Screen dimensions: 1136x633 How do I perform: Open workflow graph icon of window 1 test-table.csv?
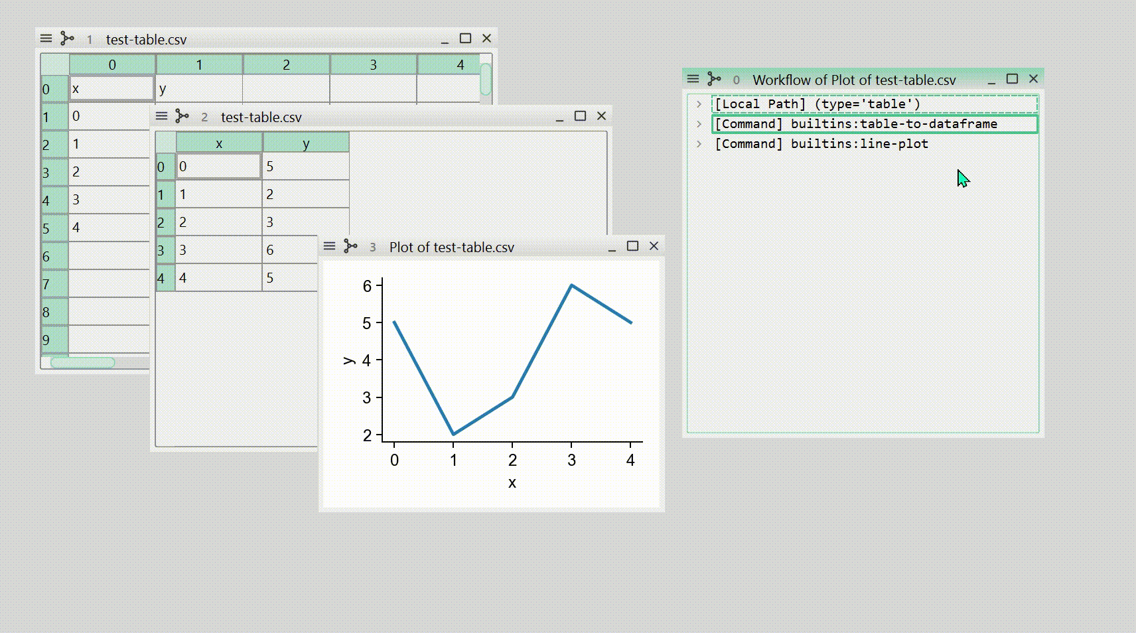[67, 38]
